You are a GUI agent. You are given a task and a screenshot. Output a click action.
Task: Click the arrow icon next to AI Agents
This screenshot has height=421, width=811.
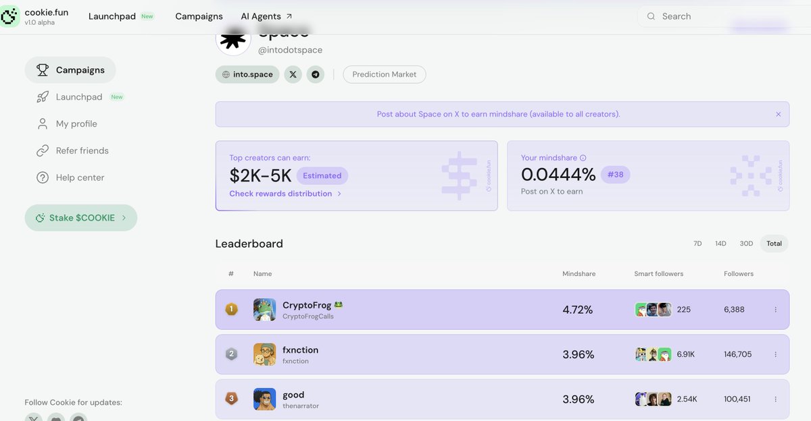pyautogui.click(x=289, y=16)
